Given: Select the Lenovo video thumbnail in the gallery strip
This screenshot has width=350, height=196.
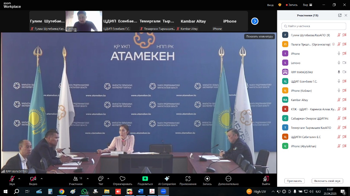Looking at the screenshot, I should [x=84, y=21].
